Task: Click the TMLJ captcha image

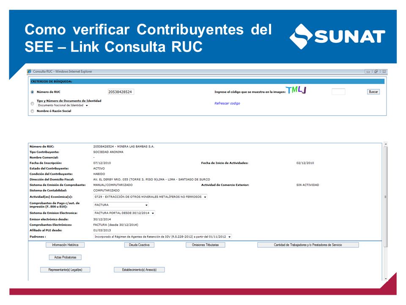Action: (x=296, y=90)
